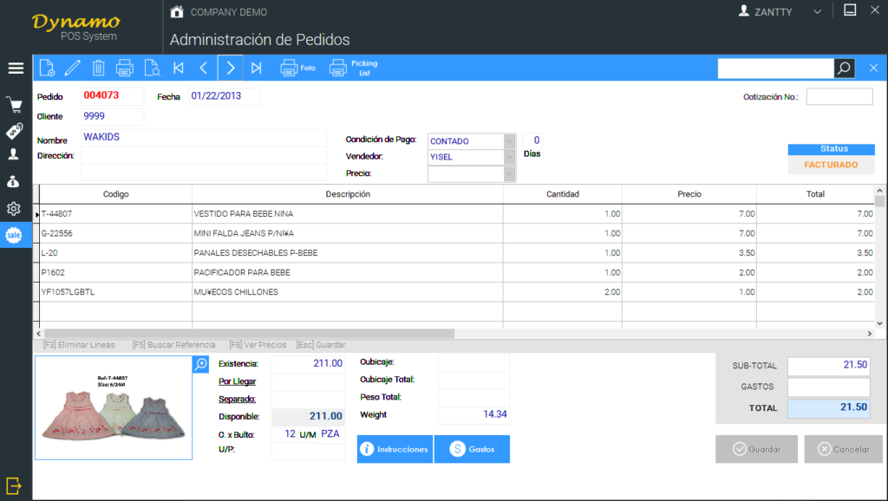Open the shopping cart sidebar icon

[x=15, y=106]
